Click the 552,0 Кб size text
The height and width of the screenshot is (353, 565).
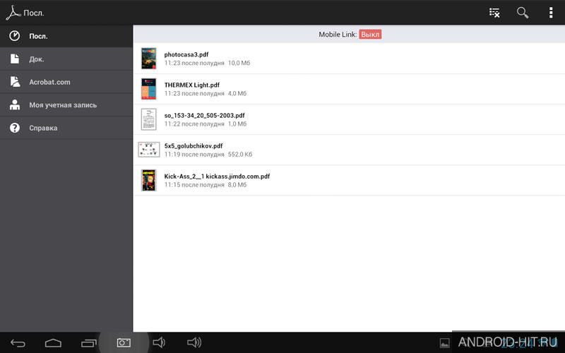240,154
